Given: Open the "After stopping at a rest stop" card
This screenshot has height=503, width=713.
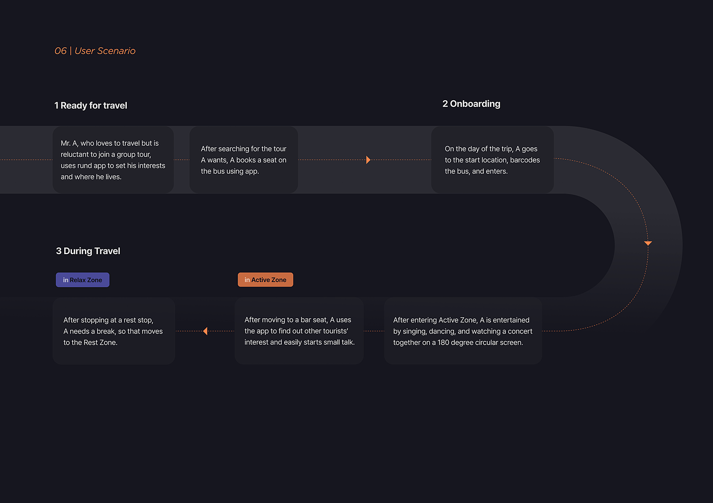Looking at the screenshot, I should (x=114, y=331).
